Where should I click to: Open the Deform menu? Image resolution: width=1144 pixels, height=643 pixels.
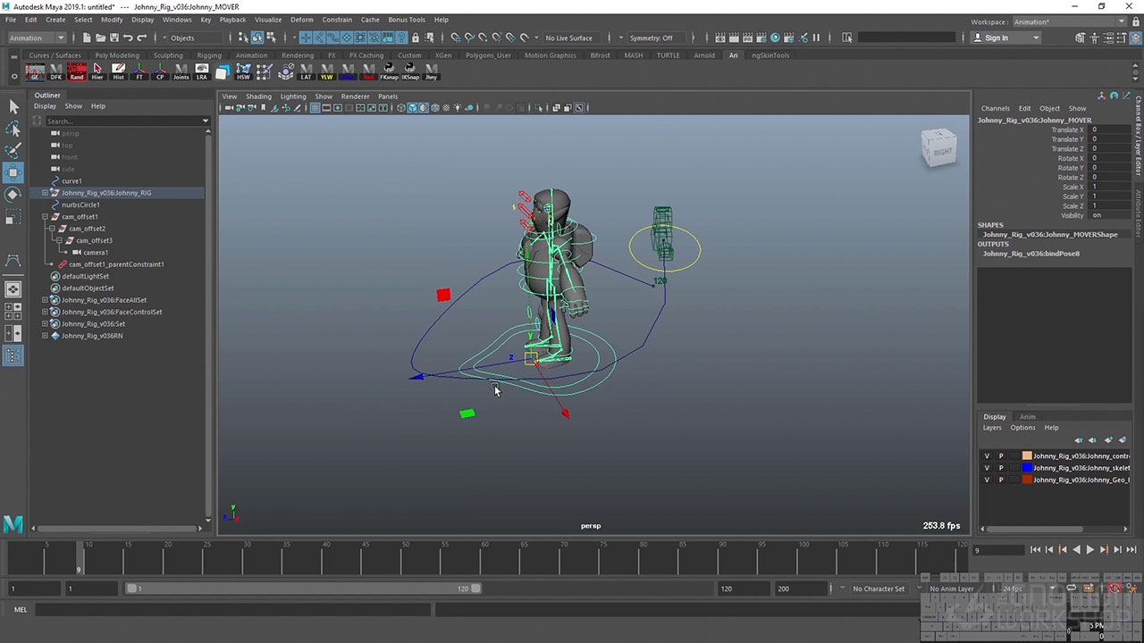(301, 20)
